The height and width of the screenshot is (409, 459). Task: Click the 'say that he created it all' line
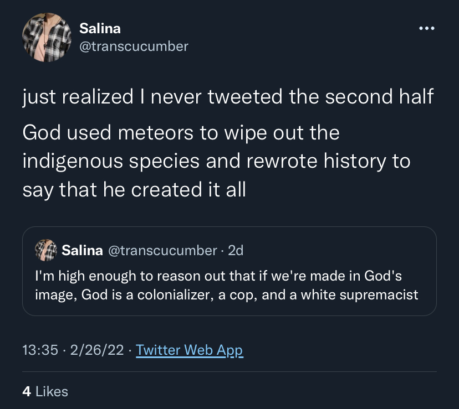click(134, 190)
